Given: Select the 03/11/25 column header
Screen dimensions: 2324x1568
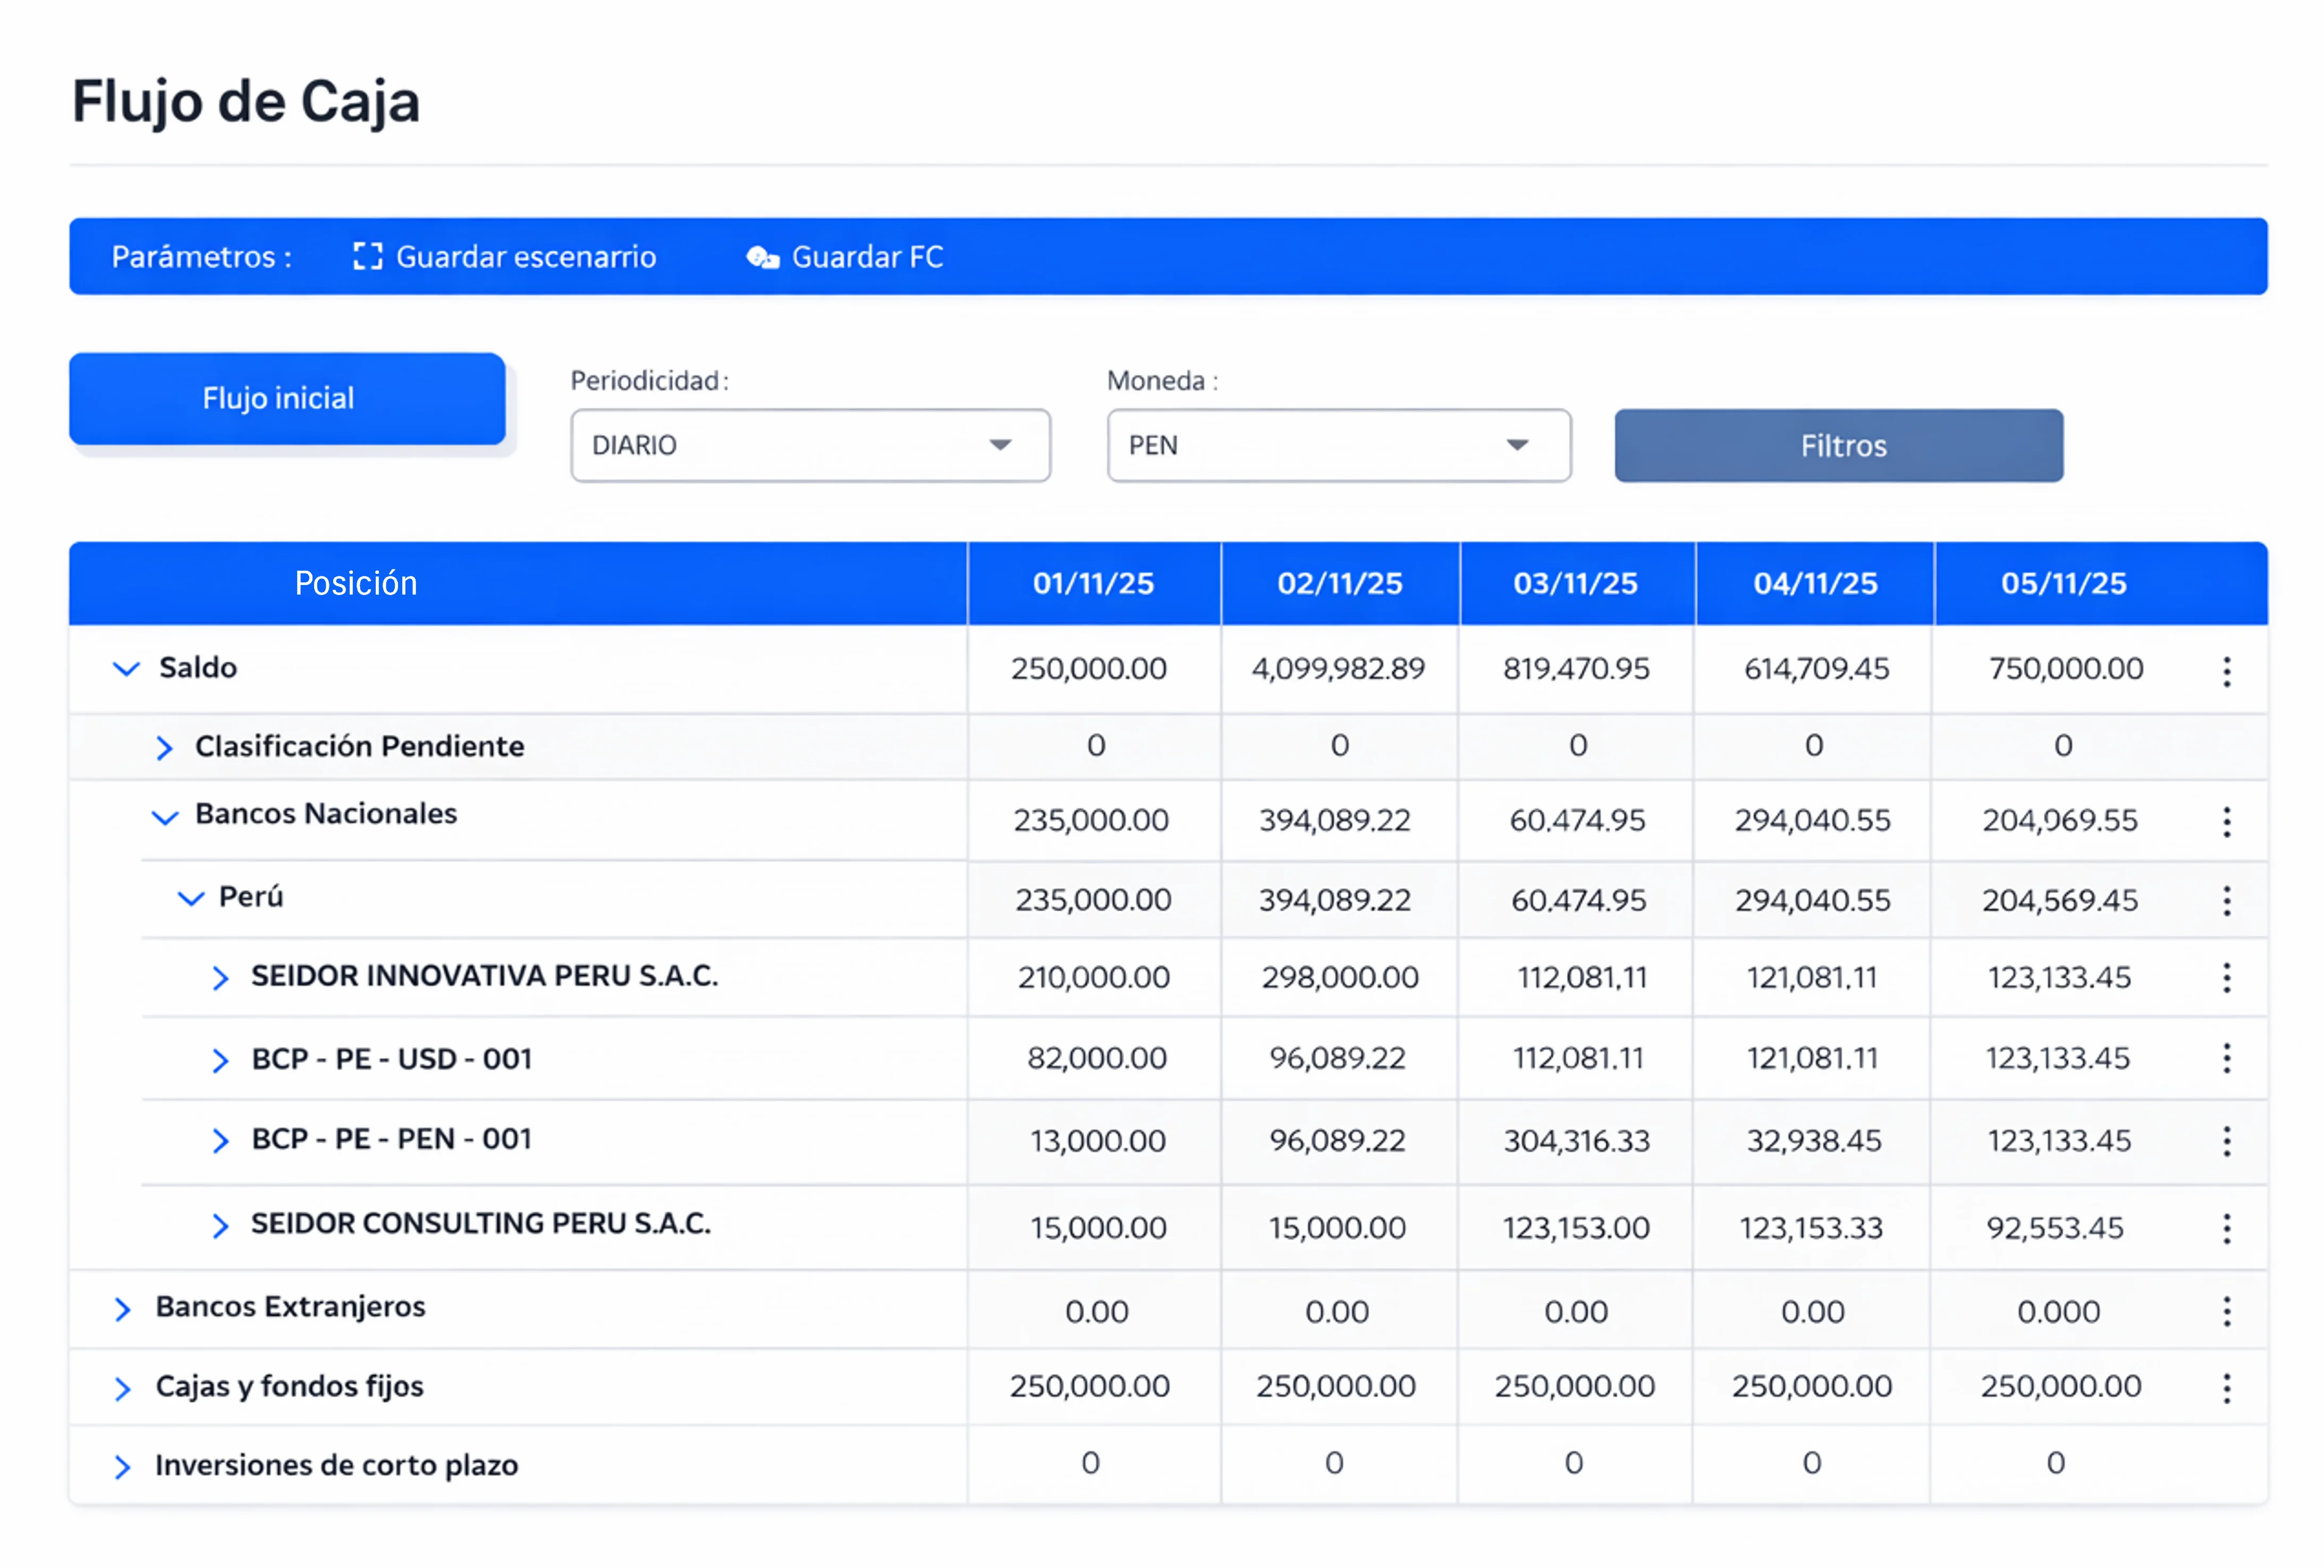Looking at the screenshot, I should [1575, 583].
